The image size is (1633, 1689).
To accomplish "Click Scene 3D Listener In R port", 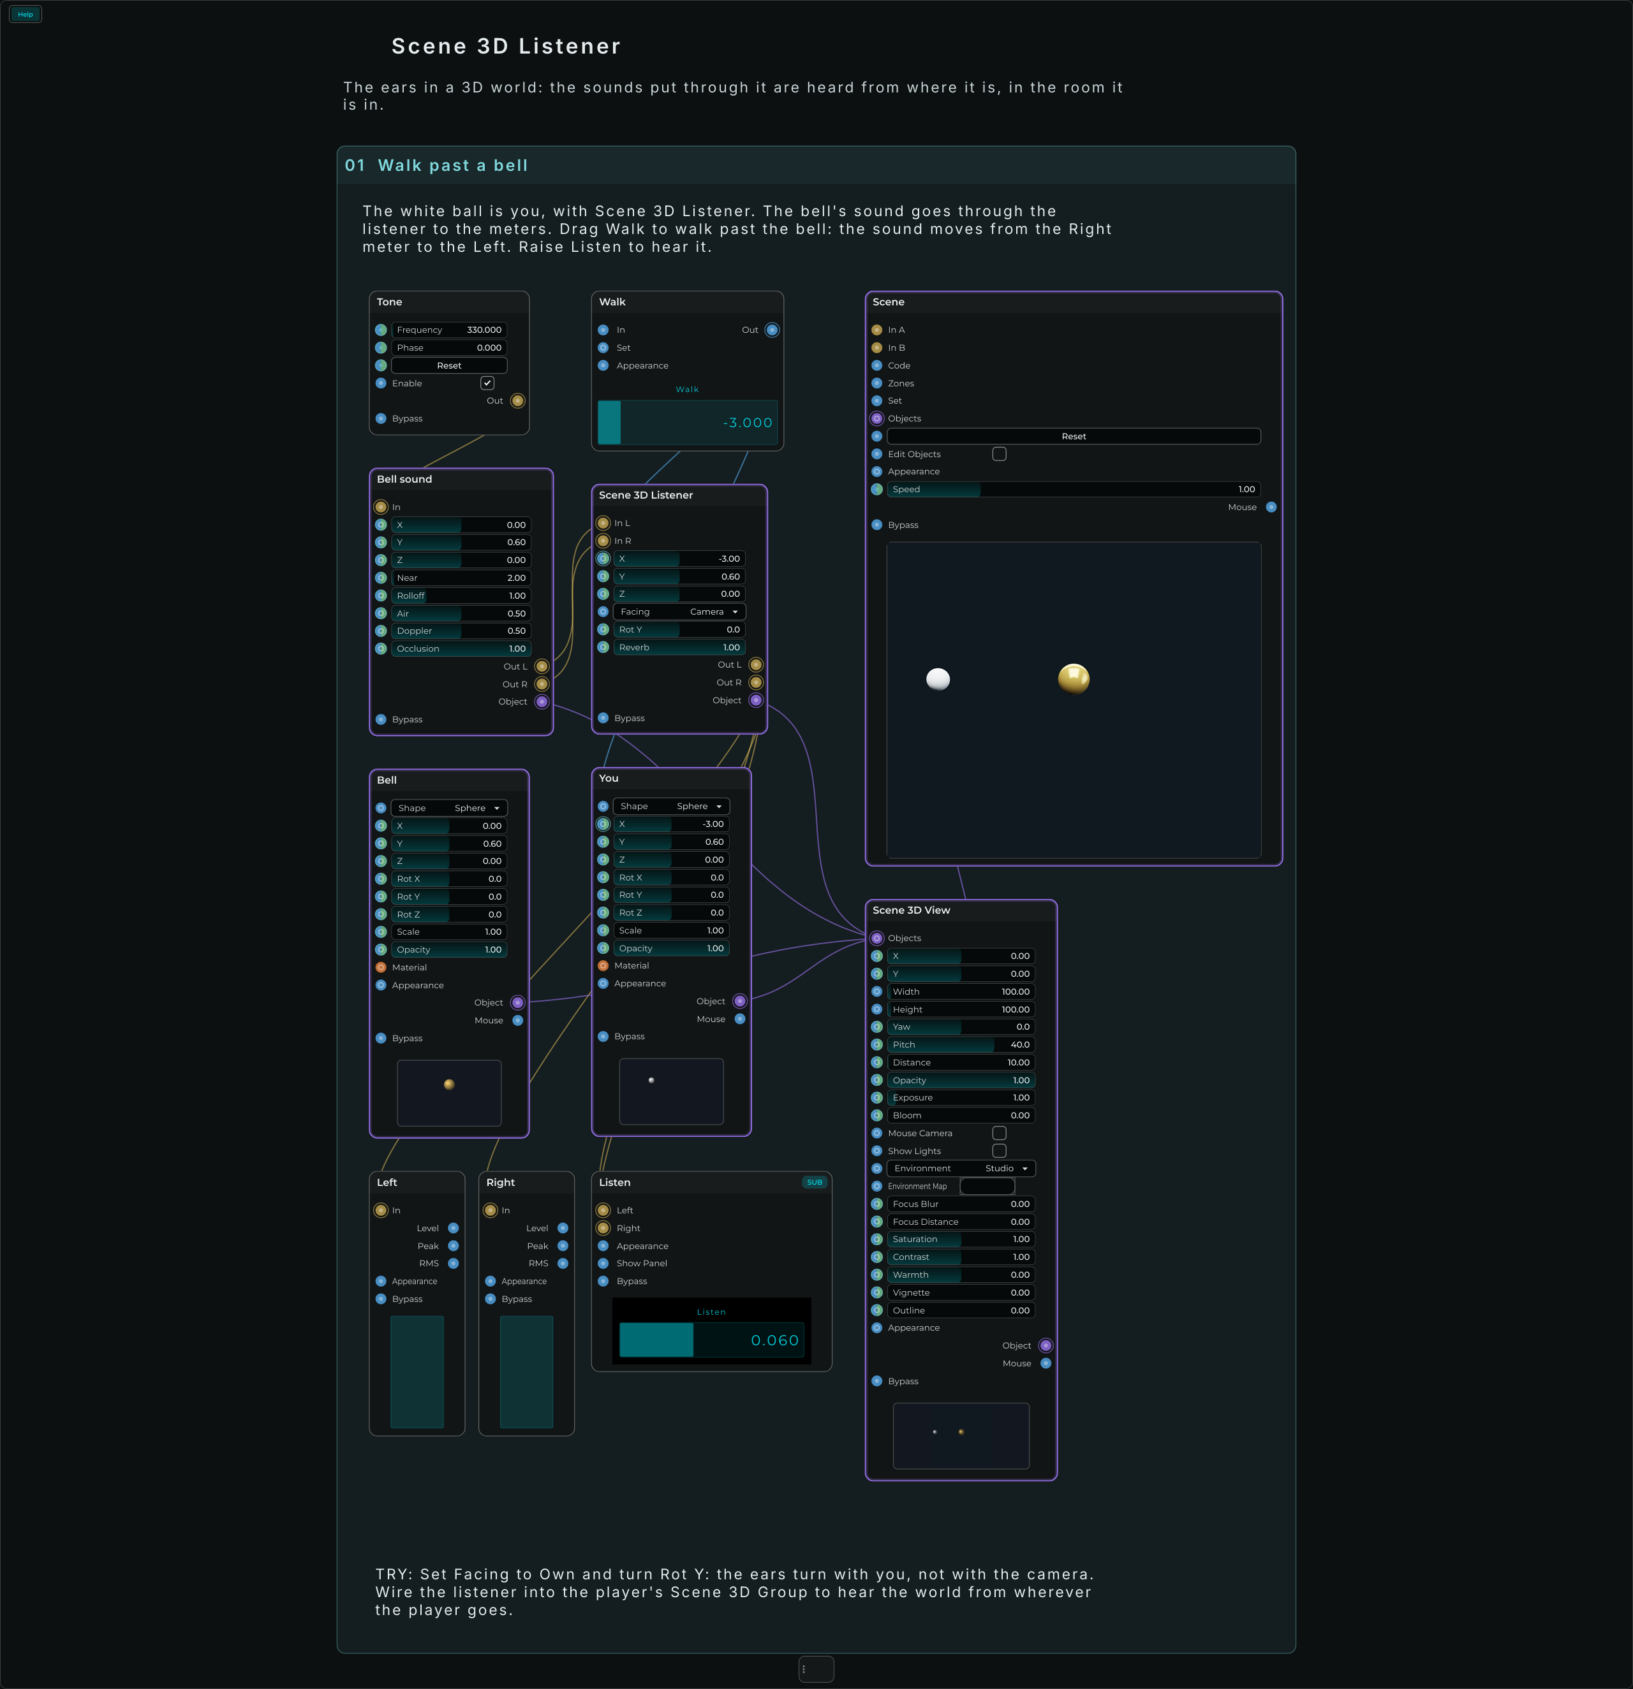I will coord(603,541).
